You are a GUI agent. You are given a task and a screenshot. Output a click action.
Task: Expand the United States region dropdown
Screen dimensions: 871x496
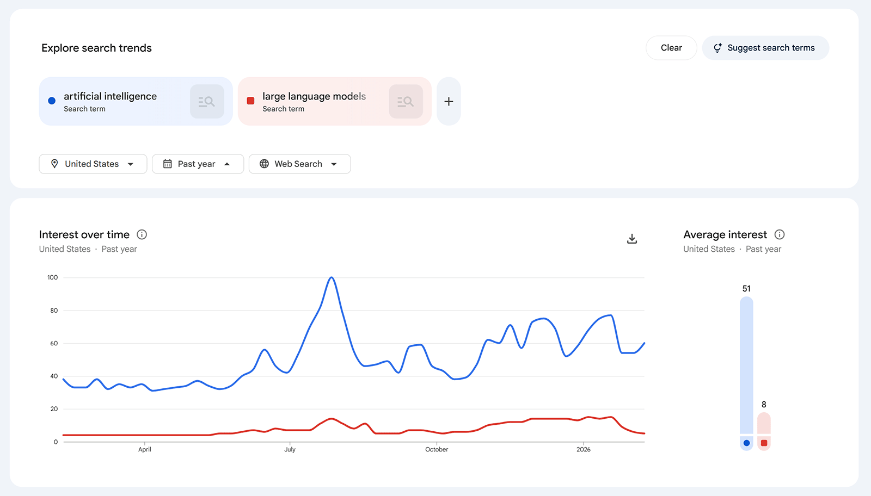93,164
